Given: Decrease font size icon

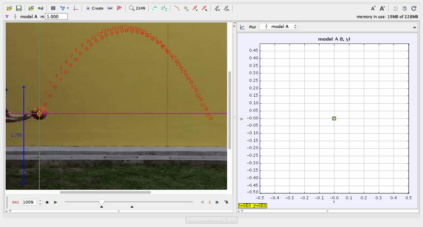Looking at the screenshot, I should click(373, 9).
